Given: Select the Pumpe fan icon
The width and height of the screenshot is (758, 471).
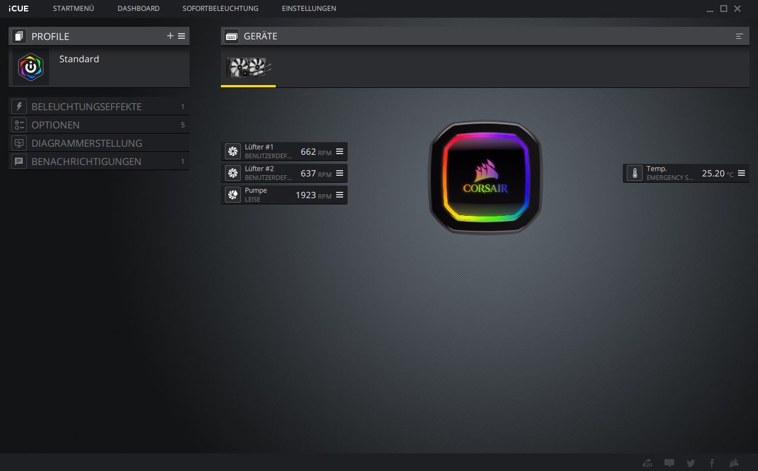Looking at the screenshot, I should (232, 195).
